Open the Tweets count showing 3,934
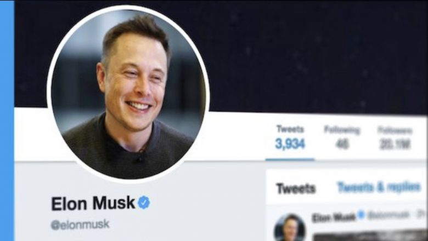 pos(290,137)
